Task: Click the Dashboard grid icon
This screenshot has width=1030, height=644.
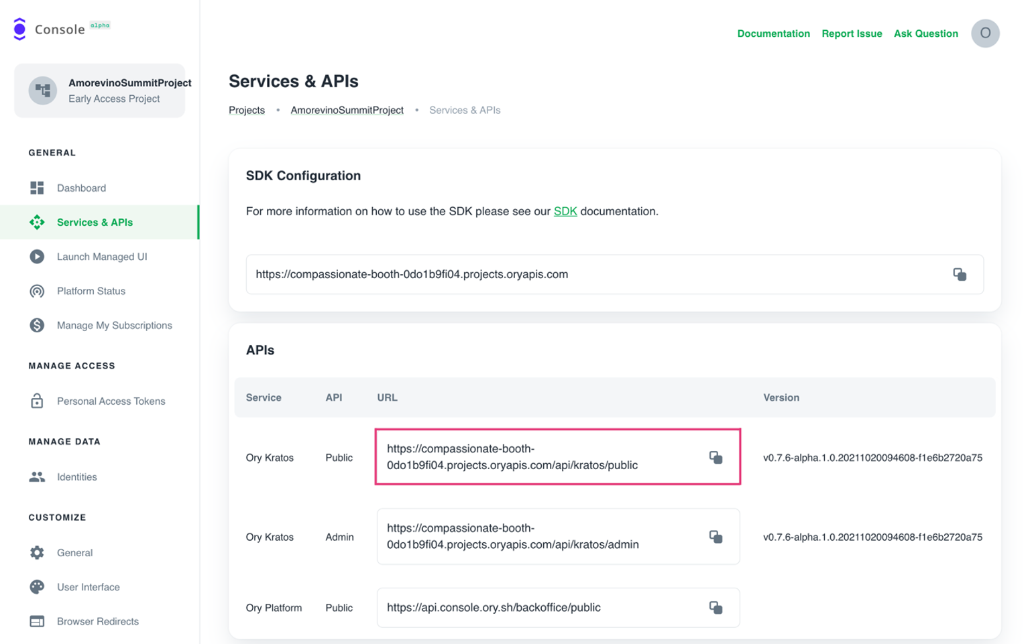Action: click(37, 188)
